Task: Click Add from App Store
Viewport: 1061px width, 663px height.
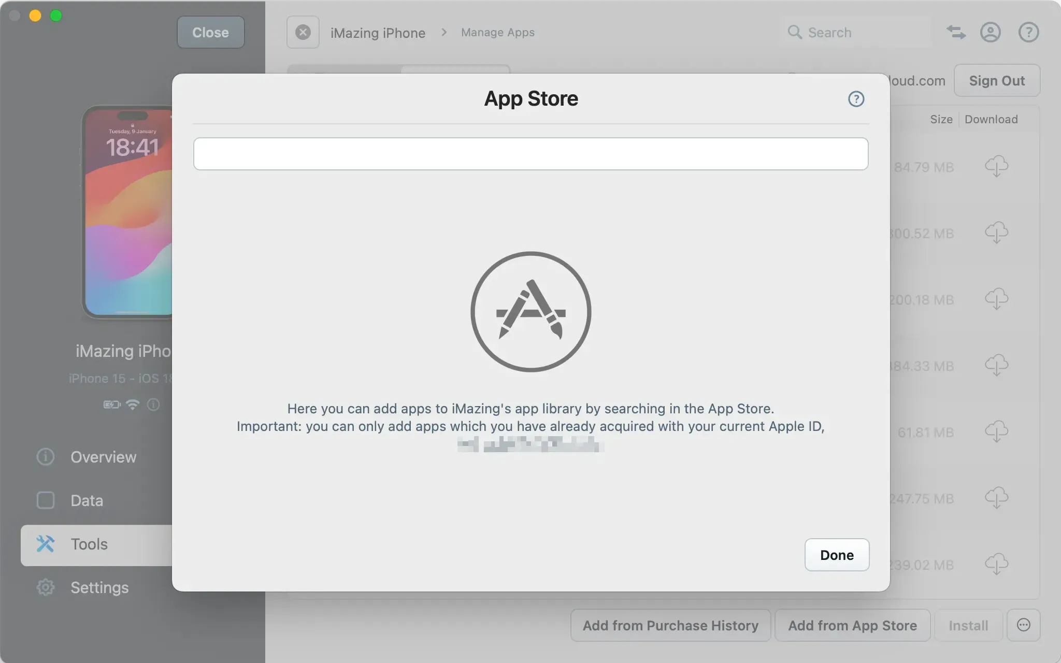Action: (x=852, y=625)
